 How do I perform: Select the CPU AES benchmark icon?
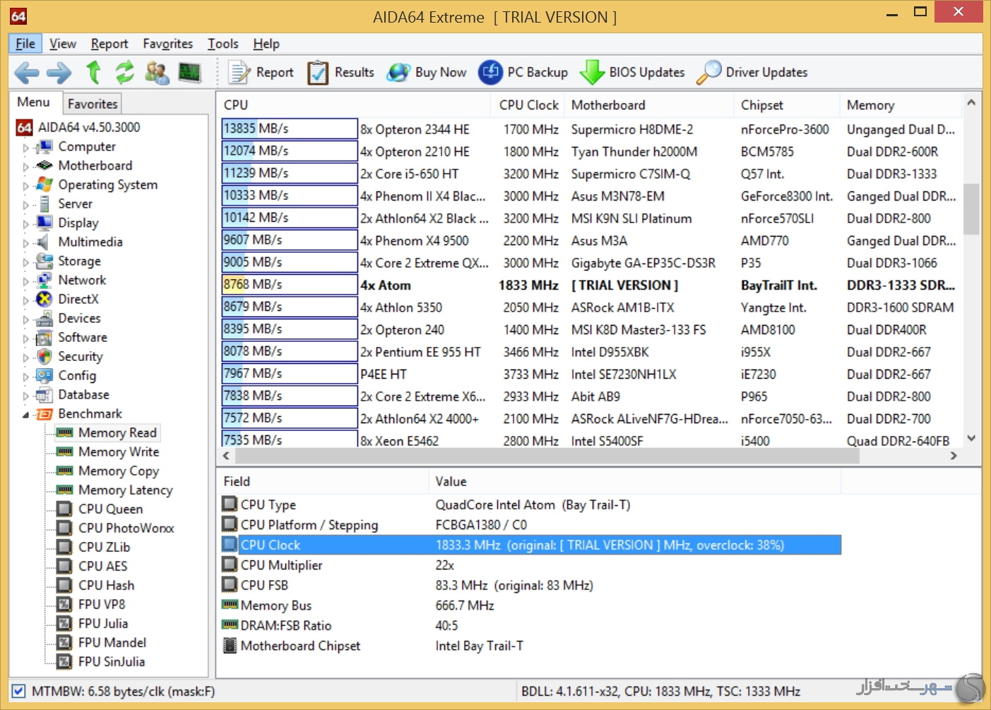tap(65, 566)
